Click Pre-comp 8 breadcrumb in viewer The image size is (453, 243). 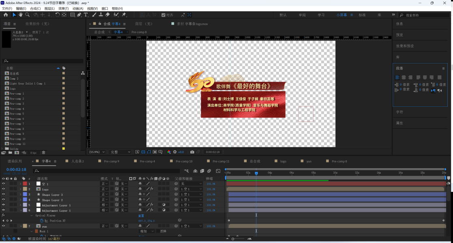click(x=139, y=32)
